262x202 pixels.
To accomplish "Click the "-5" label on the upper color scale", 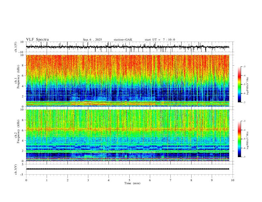I will (244, 84).
